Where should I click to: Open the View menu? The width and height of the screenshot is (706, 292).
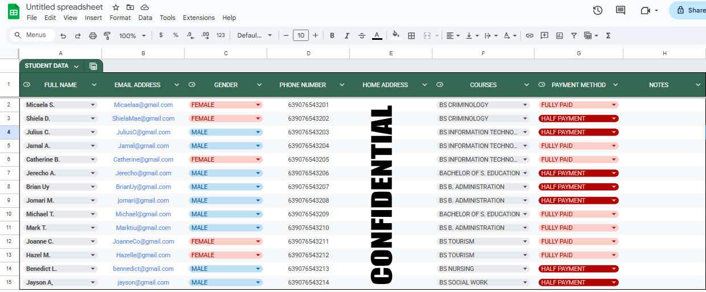tap(70, 18)
